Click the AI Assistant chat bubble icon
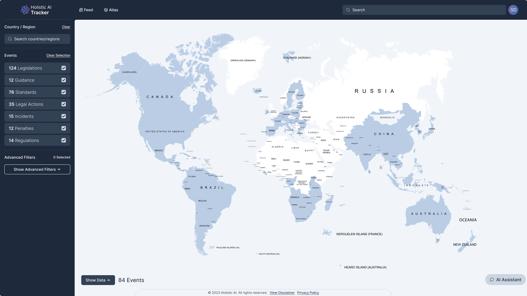The image size is (527, 296). 492,280
